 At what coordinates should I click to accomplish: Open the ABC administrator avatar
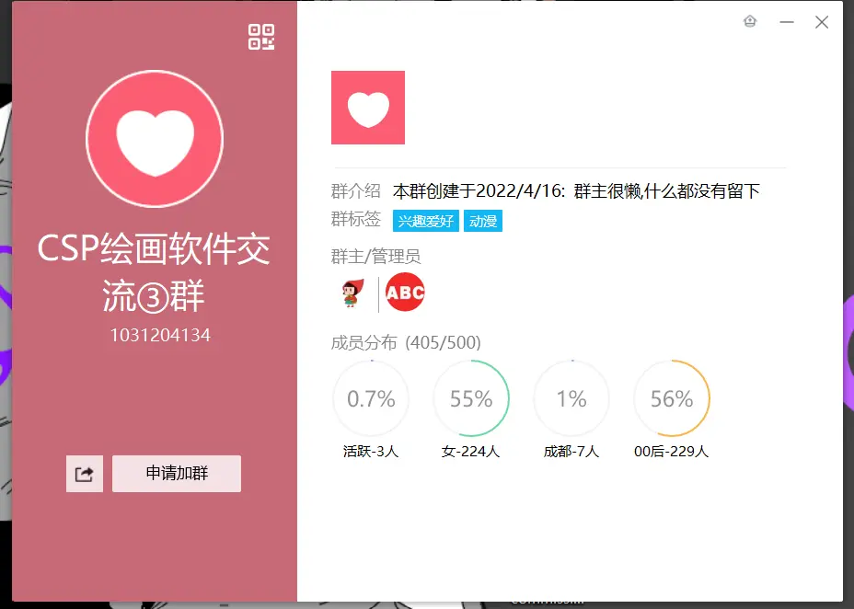click(405, 293)
